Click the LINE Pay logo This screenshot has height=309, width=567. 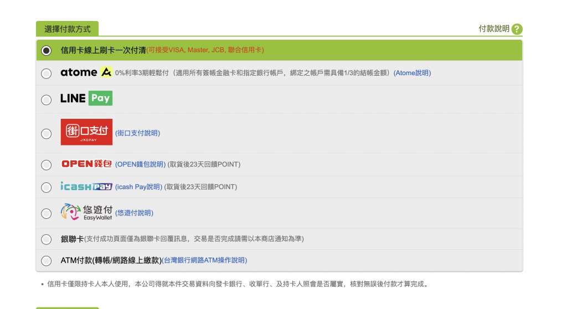coord(86,98)
